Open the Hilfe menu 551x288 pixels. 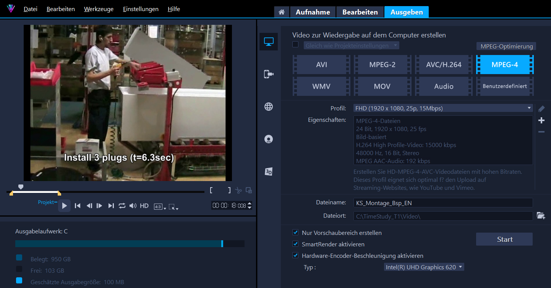tap(174, 9)
